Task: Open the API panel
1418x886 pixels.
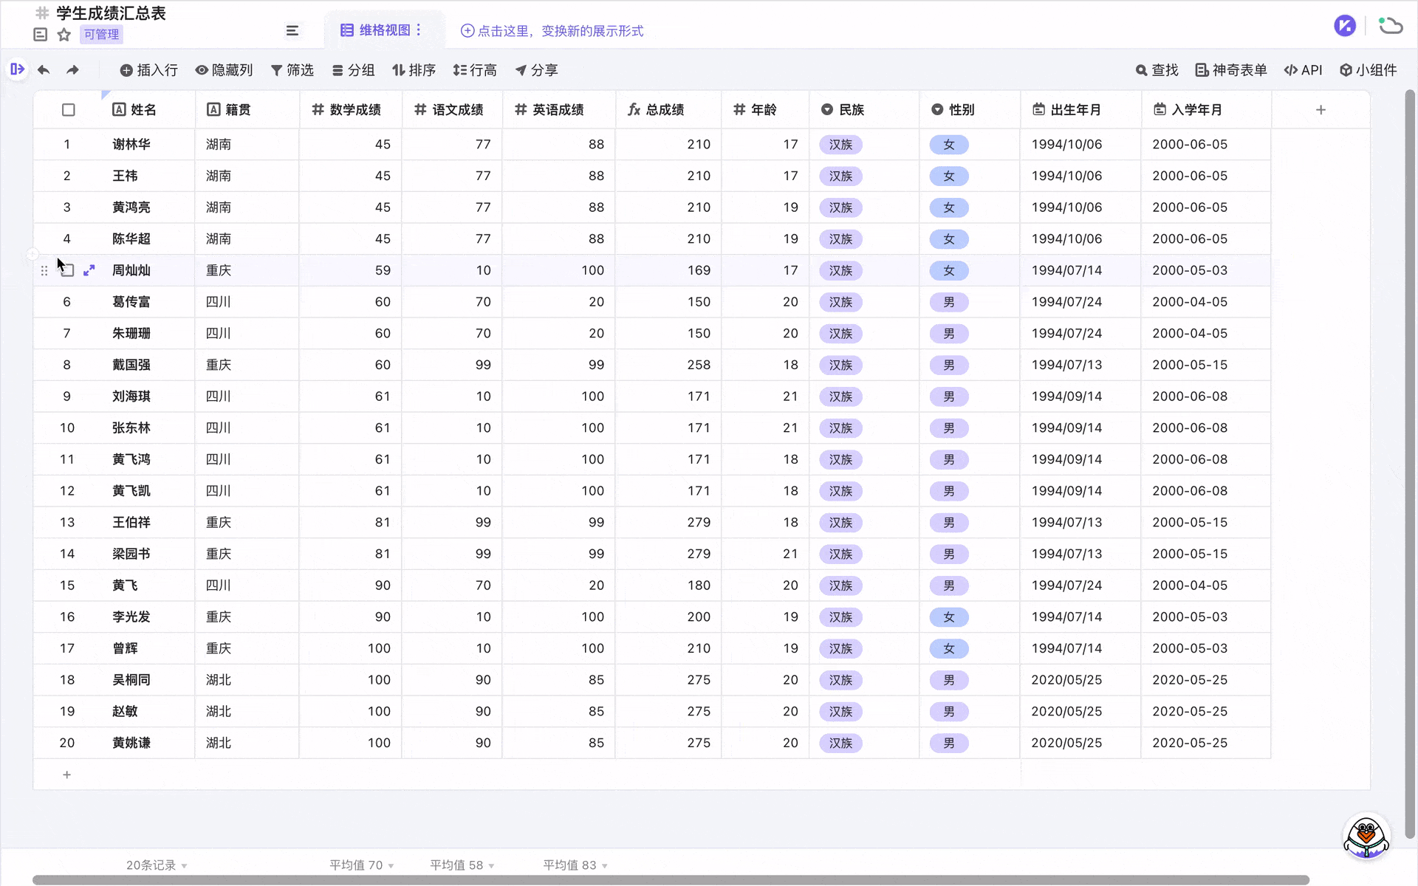Action: (1303, 69)
